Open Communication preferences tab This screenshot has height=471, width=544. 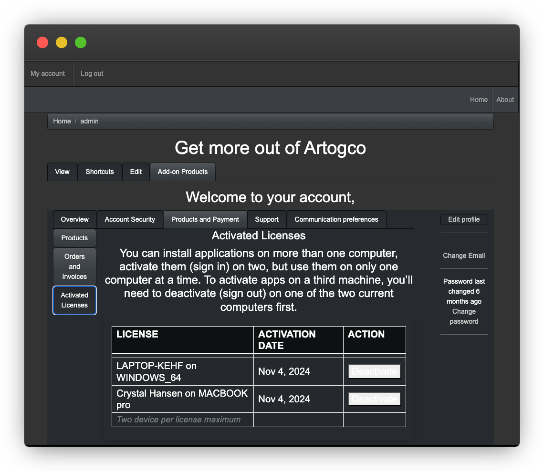point(336,219)
